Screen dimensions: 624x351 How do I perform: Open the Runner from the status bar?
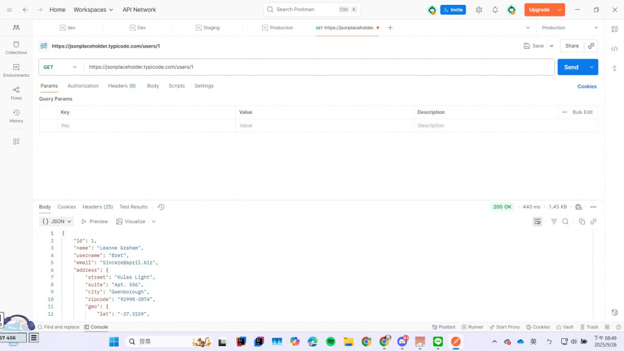pos(472,327)
